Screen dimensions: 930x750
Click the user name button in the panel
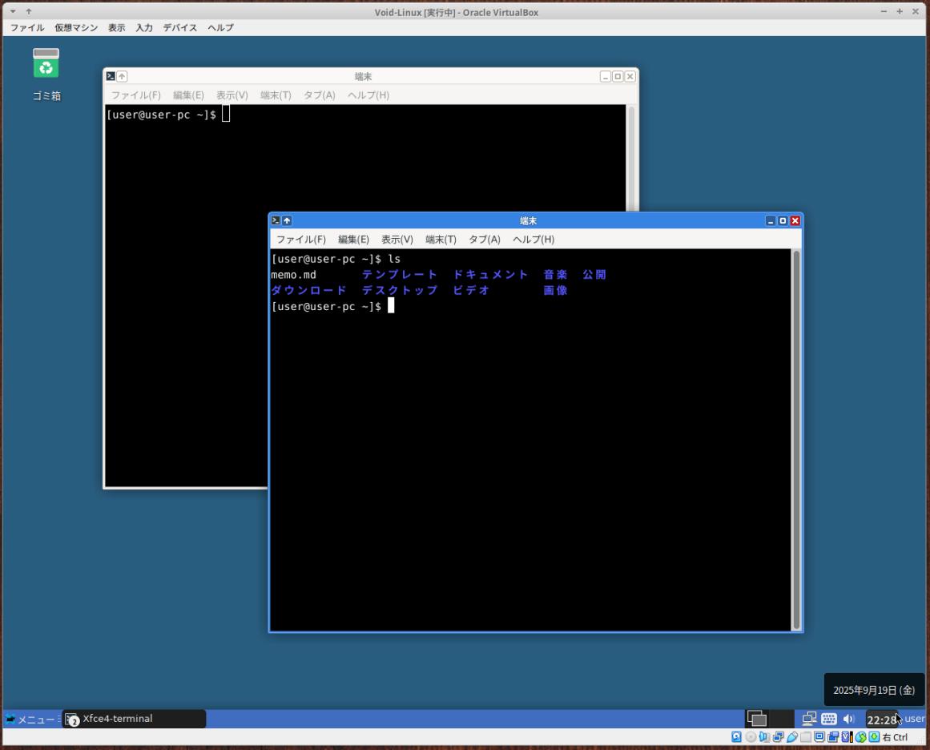[x=915, y=719]
